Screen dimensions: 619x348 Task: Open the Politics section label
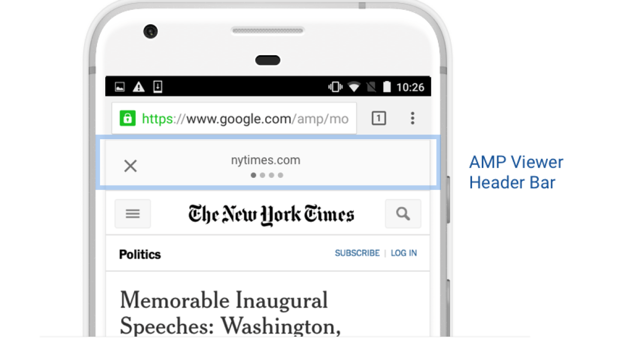140,254
